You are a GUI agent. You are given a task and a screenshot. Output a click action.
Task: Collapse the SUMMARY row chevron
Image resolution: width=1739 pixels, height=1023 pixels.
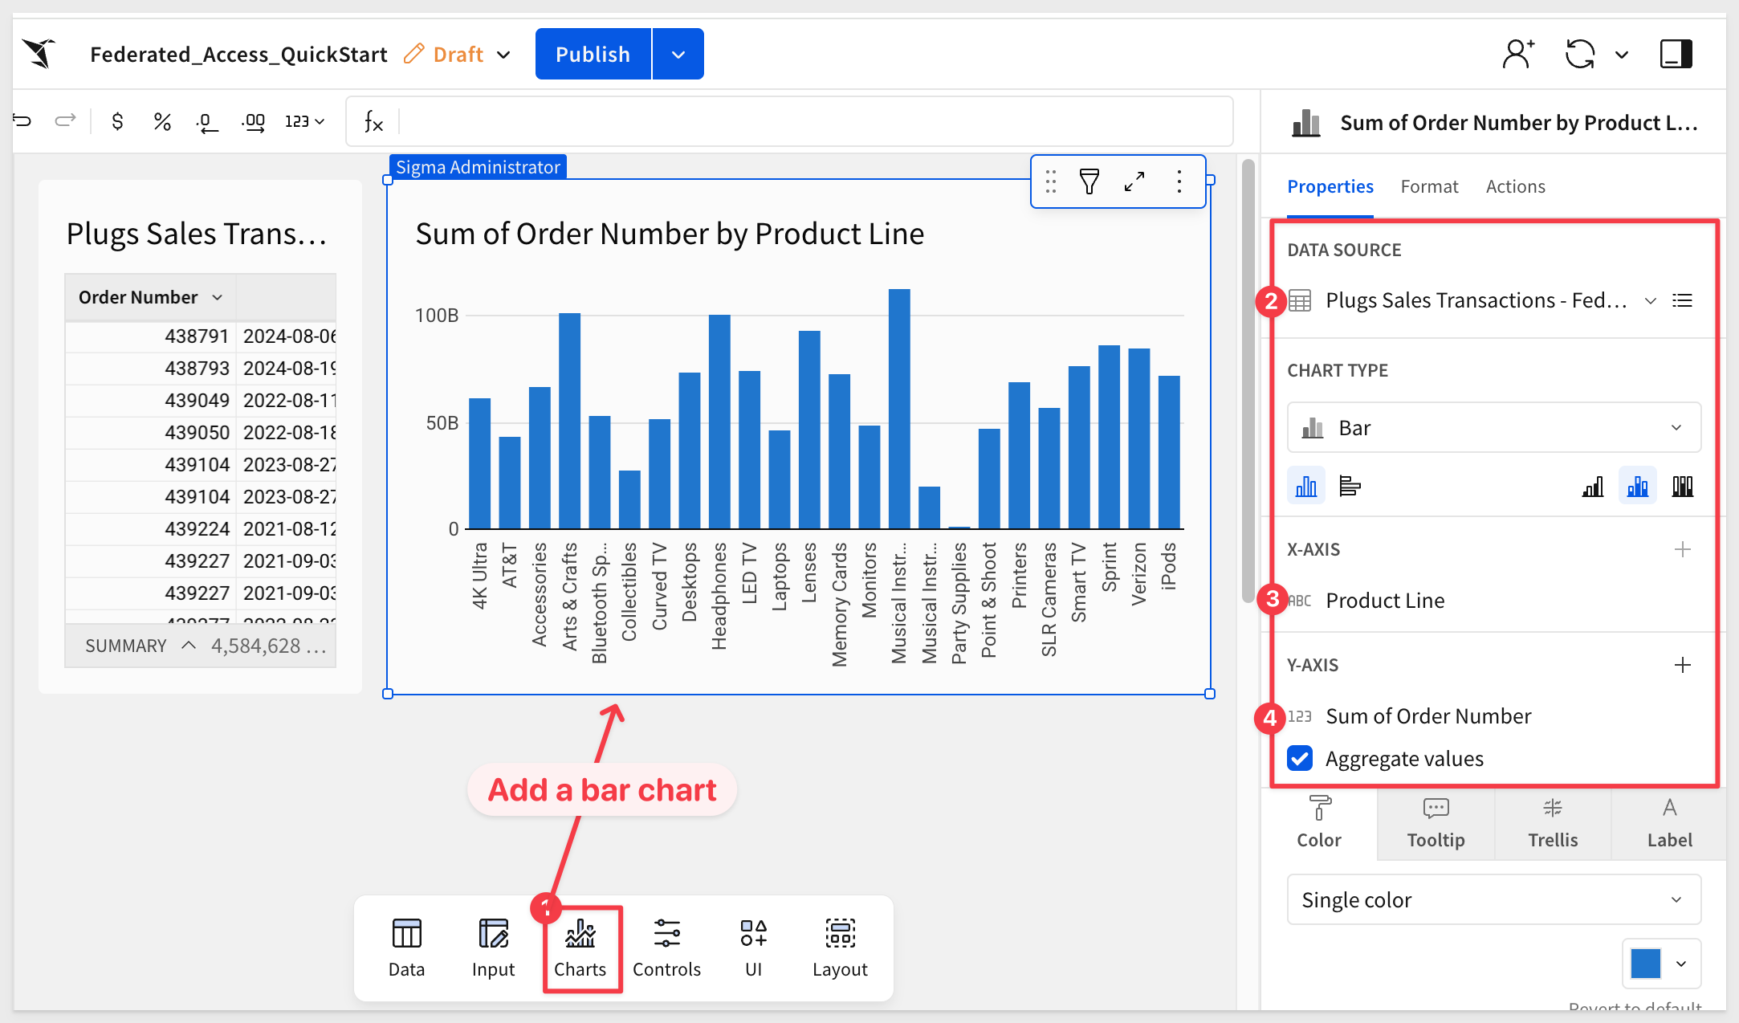189,645
